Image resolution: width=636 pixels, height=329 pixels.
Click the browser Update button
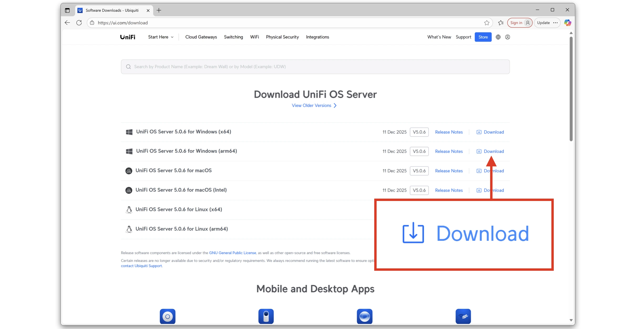[x=543, y=23]
